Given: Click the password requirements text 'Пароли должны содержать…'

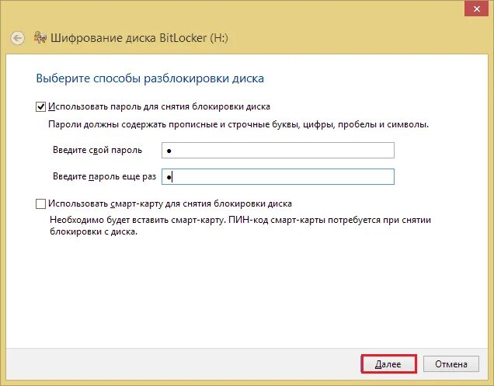Looking at the screenshot, I should pyautogui.click(x=238, y=124).
